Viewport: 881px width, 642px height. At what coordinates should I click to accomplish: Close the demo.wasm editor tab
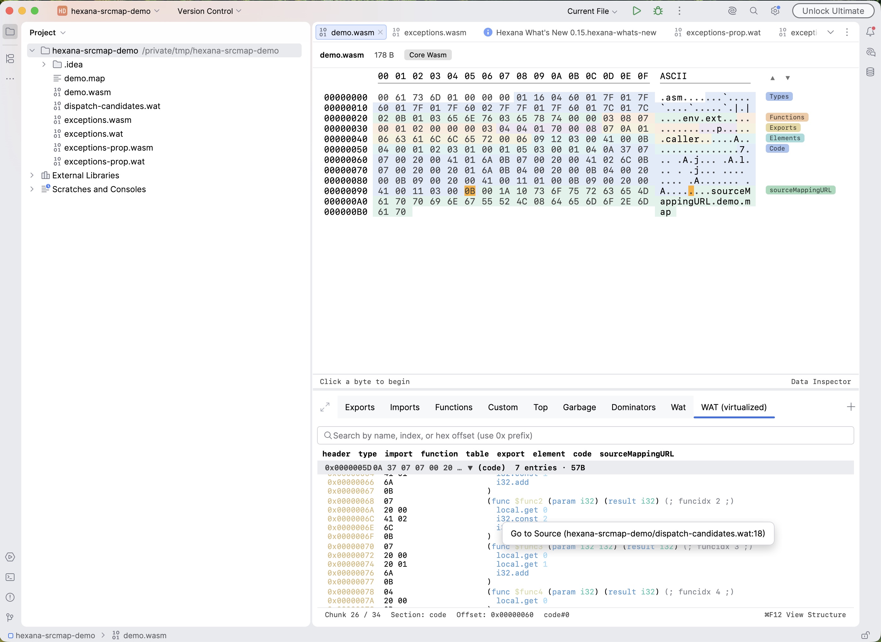coord(381,33)
